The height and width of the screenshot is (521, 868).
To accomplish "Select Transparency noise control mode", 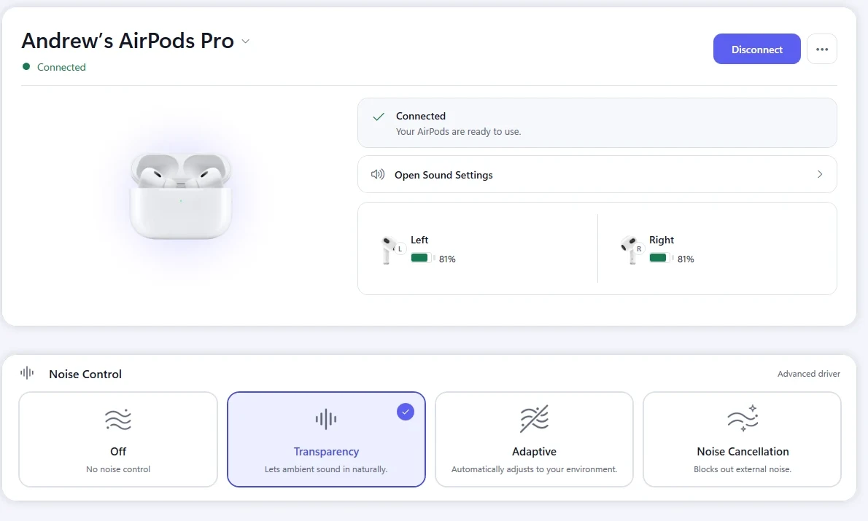I will tap(326, 439).
